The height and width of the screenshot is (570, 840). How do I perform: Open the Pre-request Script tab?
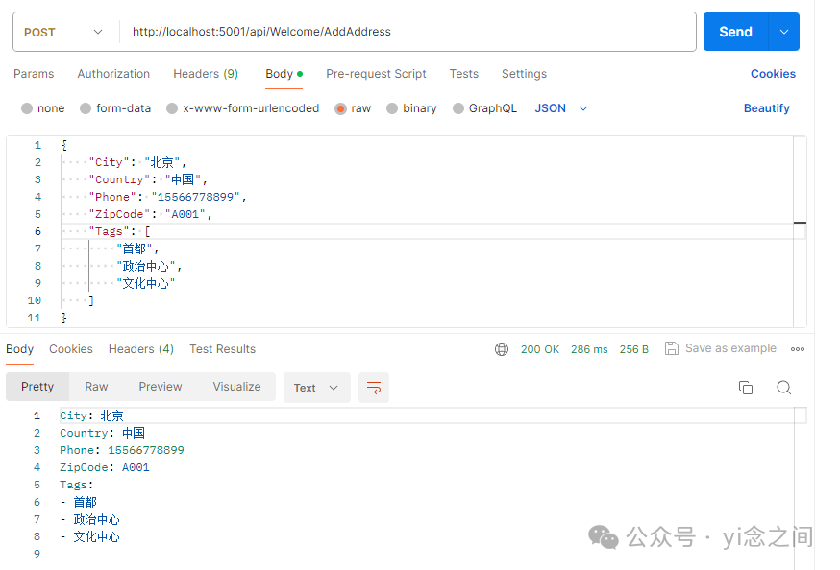(x=376, y=74)
